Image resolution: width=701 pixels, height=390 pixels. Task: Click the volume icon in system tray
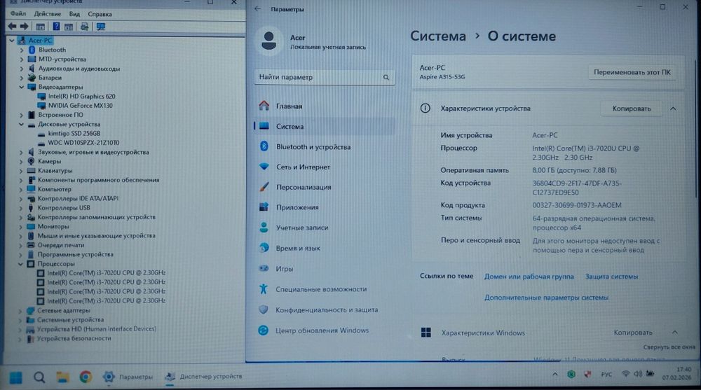(x=638, y=373)
